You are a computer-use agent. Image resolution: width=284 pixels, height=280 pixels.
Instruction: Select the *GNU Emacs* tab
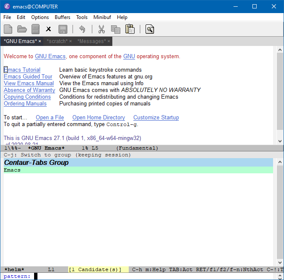point(20,41)
